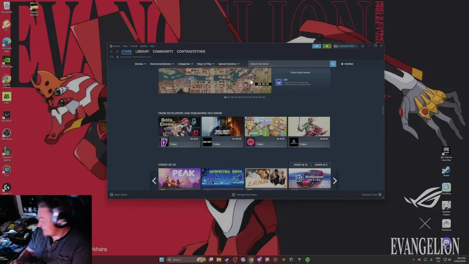
Task: Click the Xbox Game Studios publisher logo
Action: click(x=294, y=142)
